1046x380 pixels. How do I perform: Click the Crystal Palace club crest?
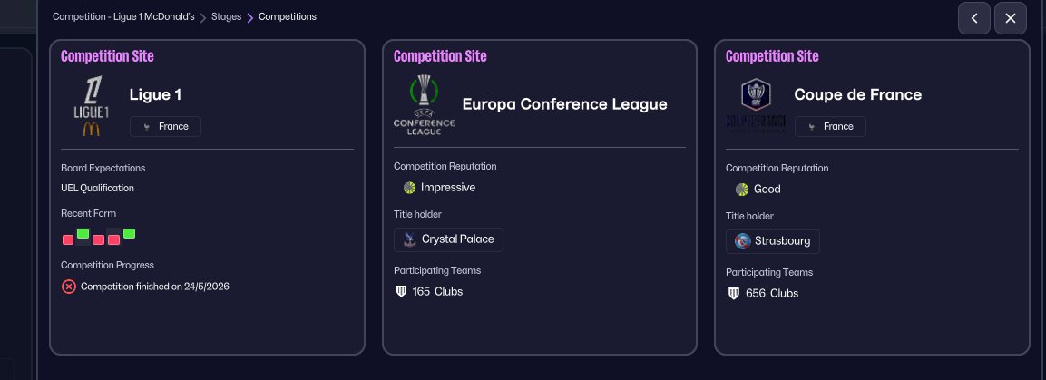click(x=408, y=240)
